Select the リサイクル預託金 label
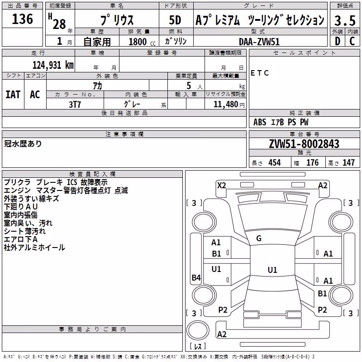 [x=225, y=94]
